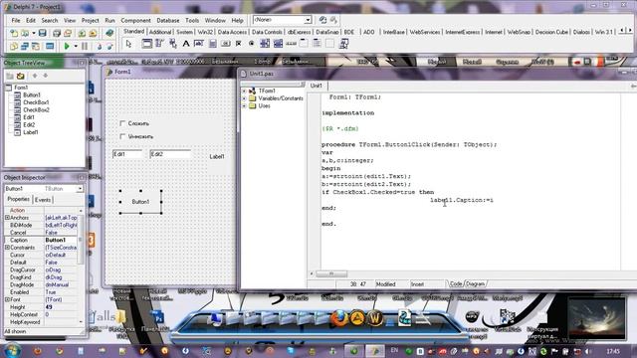Open the Component menu
Image resolution: width=637 pixels, height=358 pixels.
[135, 20]
